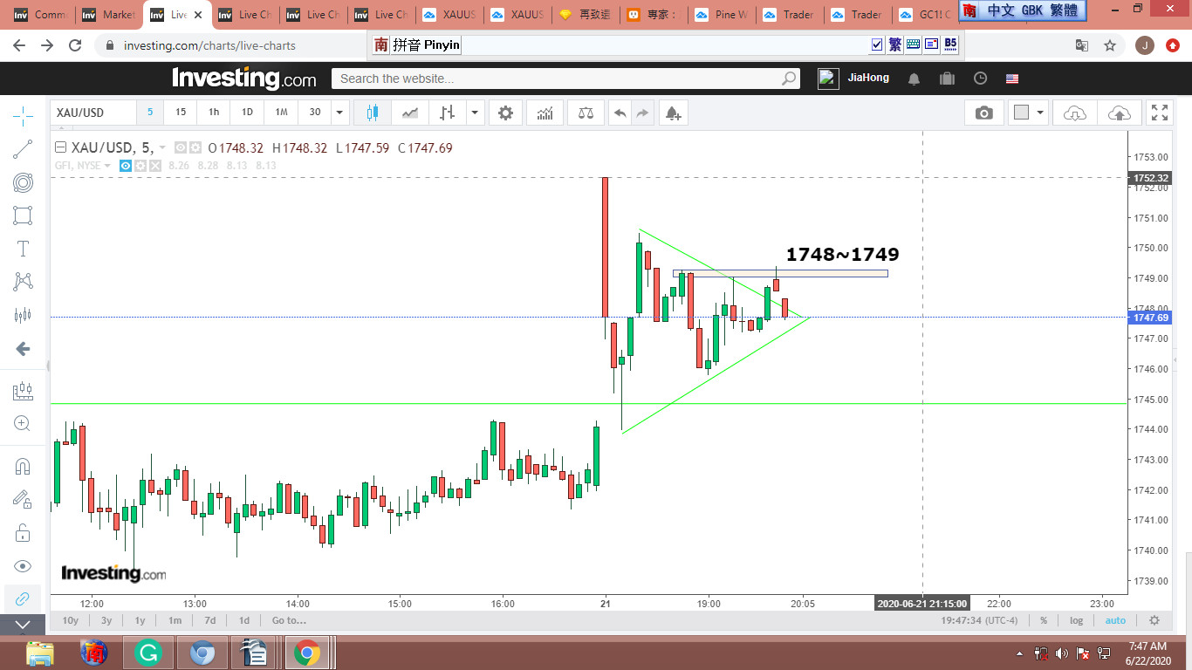The width and height of the screenshot is (1192, 670).
Task: Switch to area chart style
Action: [410, 113]
